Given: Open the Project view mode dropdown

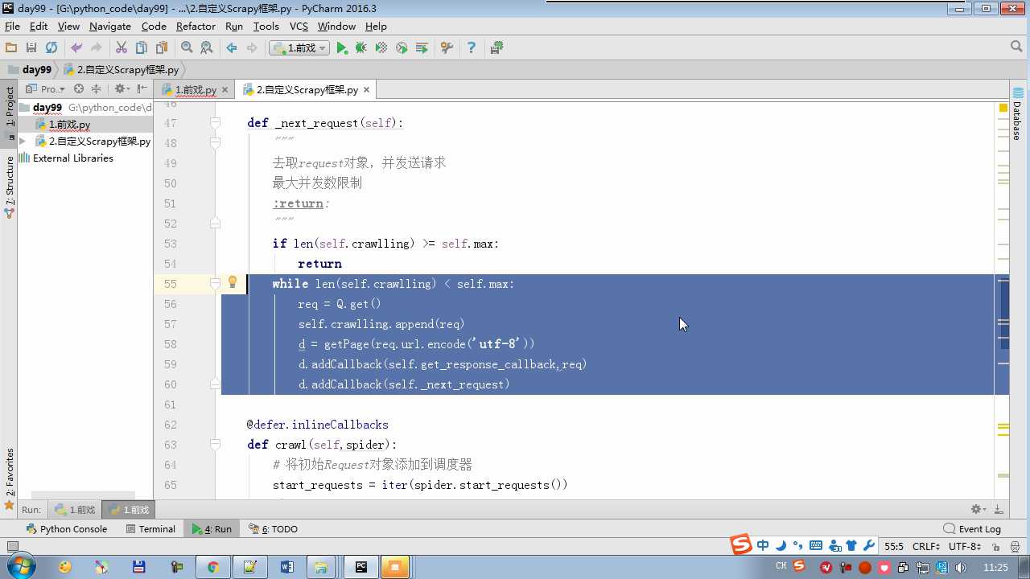Looking at the screenshot, I should coord(46,89).
